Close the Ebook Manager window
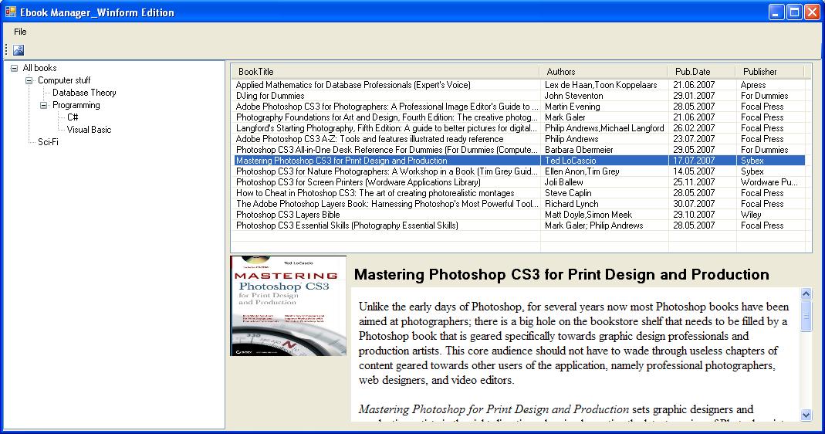This screenshot has width=825, height=434. pyautogui.click(x=812, y=12)
